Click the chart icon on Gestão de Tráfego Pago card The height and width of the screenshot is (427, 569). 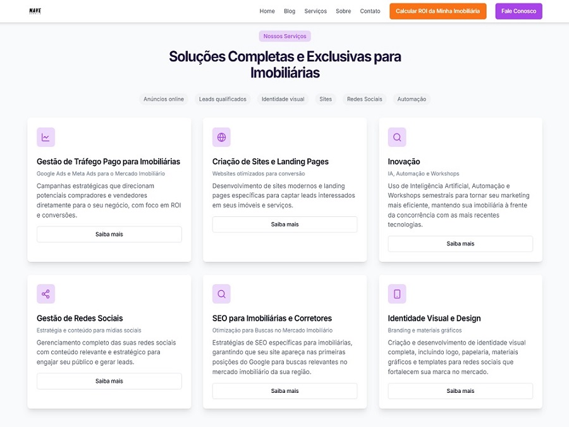pyautogui.click(x=46, y=137)
